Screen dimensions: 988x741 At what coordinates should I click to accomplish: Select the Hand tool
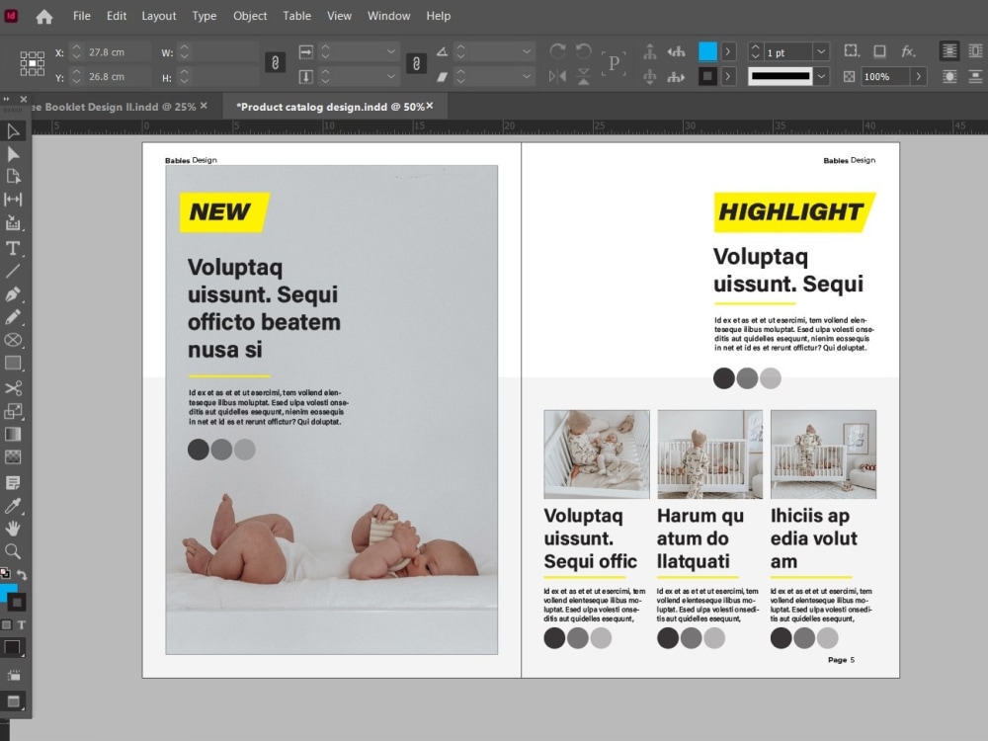pyautogui.click(x=13, y=528)
